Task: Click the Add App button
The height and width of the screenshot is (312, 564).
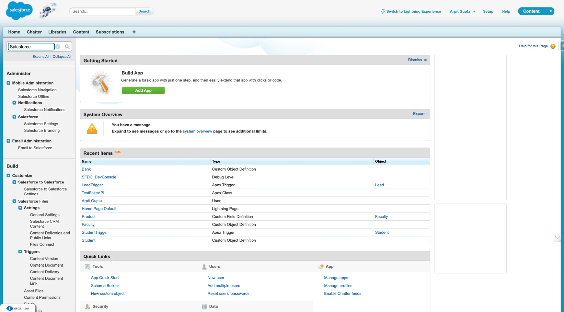Action: pos(143,90)
